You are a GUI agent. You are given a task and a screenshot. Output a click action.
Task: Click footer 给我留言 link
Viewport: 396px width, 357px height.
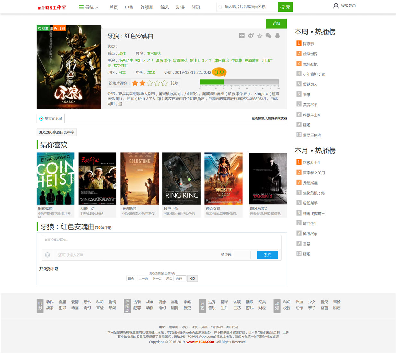click(217, 327)
